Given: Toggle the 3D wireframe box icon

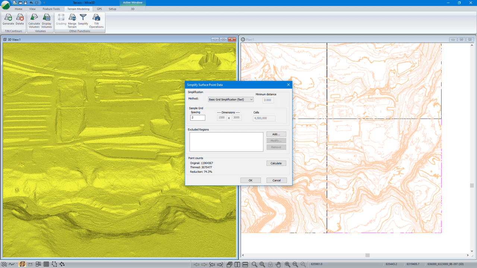Looking at the screenshot, I should coord(22,264).
